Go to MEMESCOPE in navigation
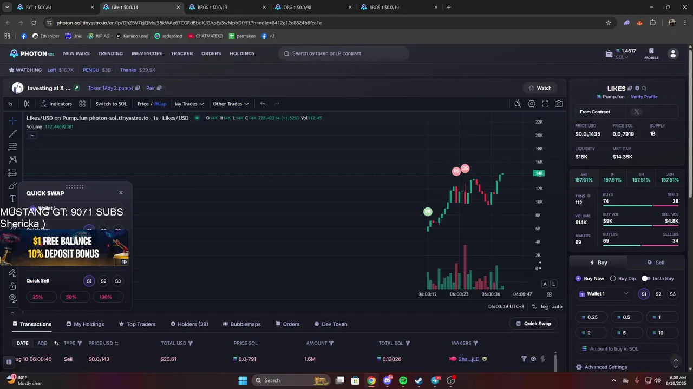This screenshot has height=389, width=693. tap(147, 53)
